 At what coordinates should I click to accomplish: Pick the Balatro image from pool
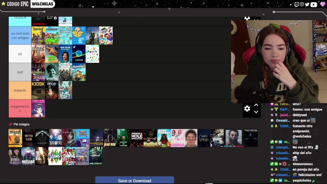pos(56,138)
